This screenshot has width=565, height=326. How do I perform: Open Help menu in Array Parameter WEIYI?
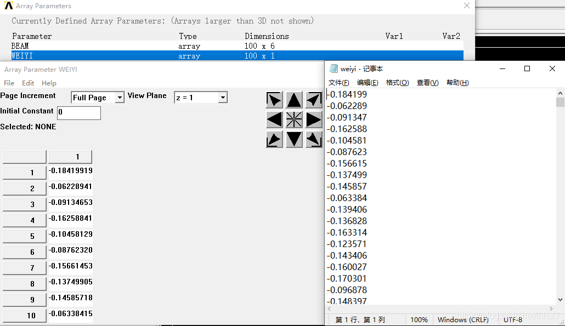(49, 83)
